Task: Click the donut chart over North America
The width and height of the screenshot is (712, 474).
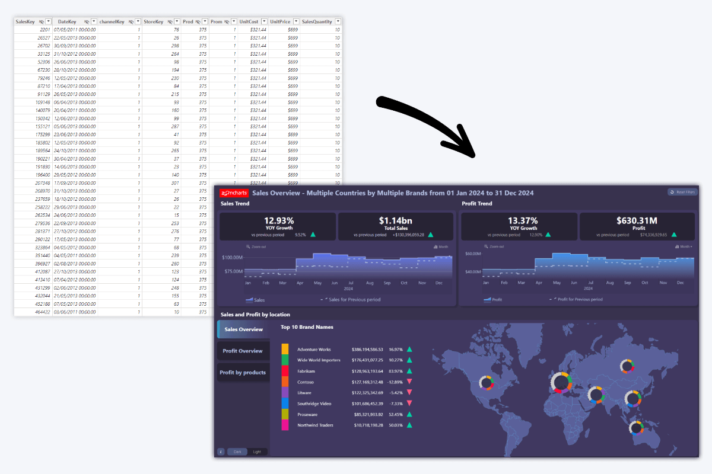Action: (x=487, y=383)
